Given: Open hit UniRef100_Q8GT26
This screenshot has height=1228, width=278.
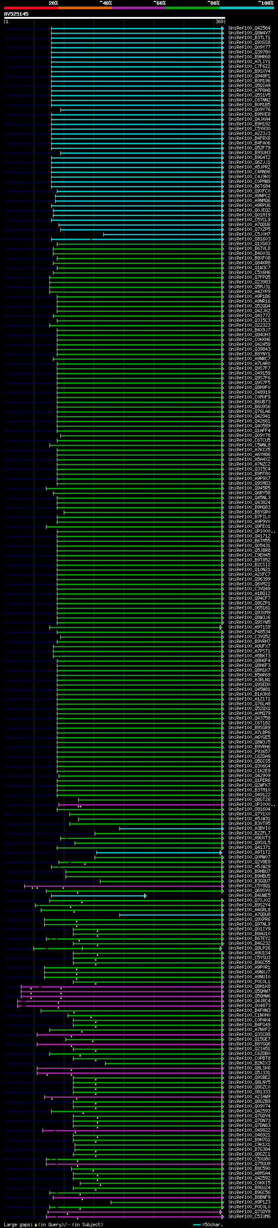Looking at the screenshot, I should click(x=249, y=799).
